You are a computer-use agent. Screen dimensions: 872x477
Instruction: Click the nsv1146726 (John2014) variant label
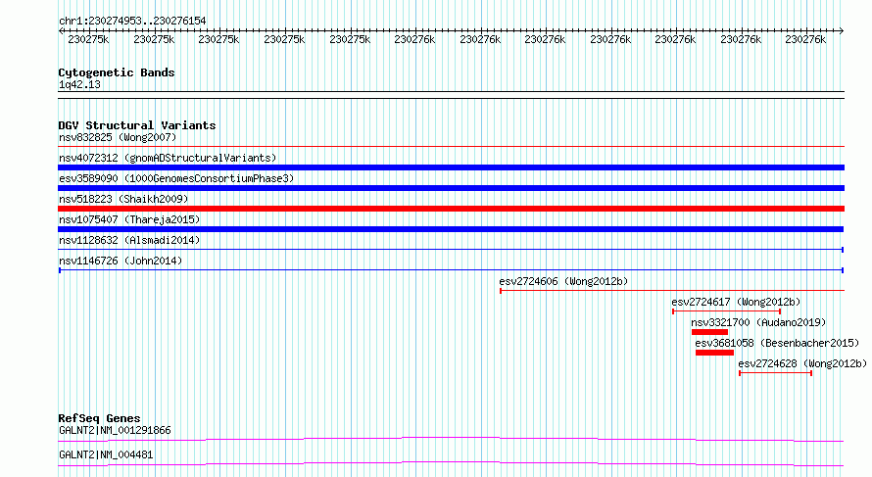click(121, 261)
